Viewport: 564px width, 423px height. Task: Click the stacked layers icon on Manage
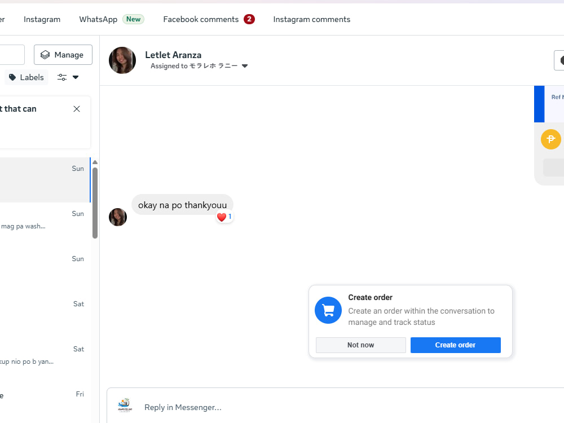click(45, 55)
